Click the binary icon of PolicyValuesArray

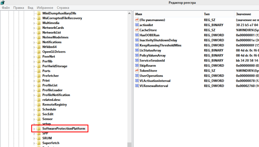click(137, 55)
